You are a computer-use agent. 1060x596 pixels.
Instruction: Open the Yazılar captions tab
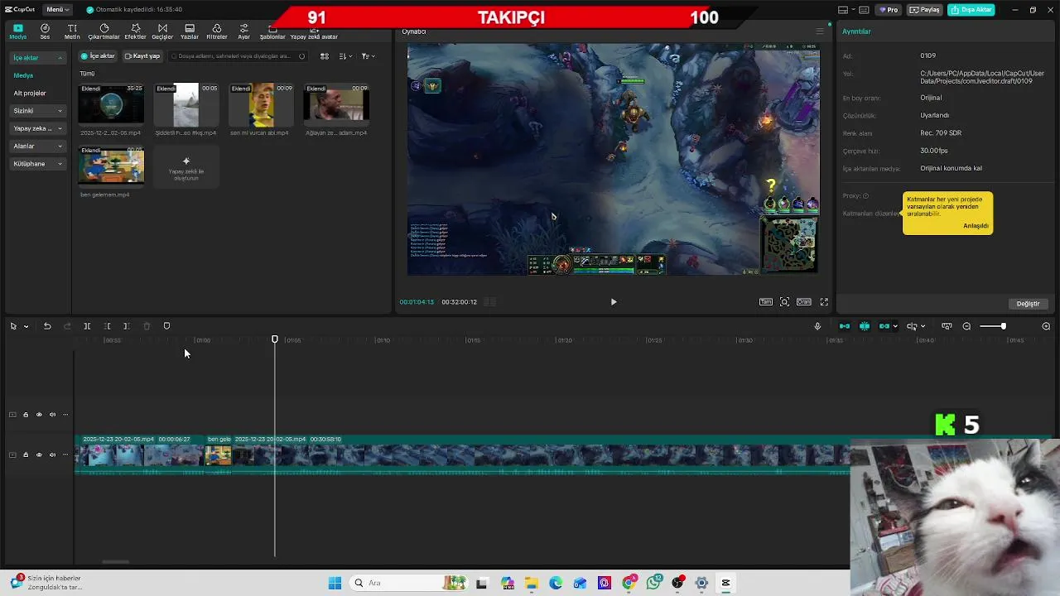(x=190, y=31)
